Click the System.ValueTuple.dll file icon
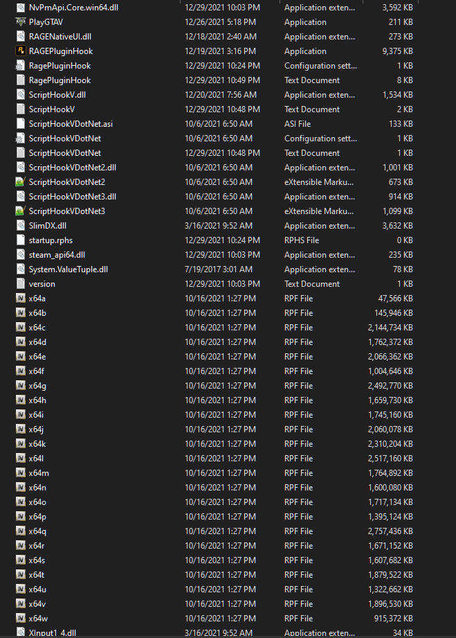 click(20, 269)
